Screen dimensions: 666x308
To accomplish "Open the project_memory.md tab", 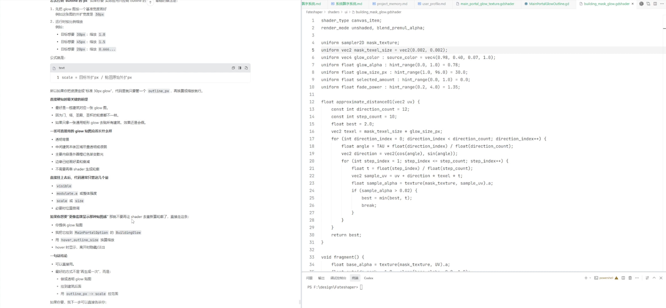I will pyautogui.click(x=390, y=4).
